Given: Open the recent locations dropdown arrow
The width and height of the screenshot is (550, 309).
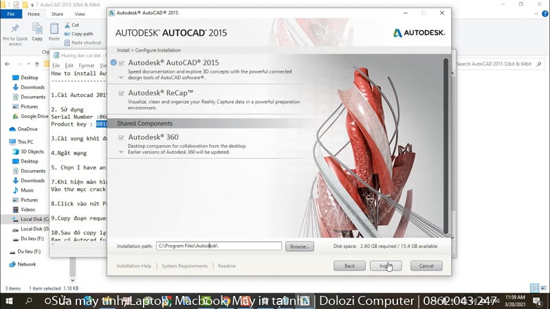Looking at the screenshot, I should point(28,64).
